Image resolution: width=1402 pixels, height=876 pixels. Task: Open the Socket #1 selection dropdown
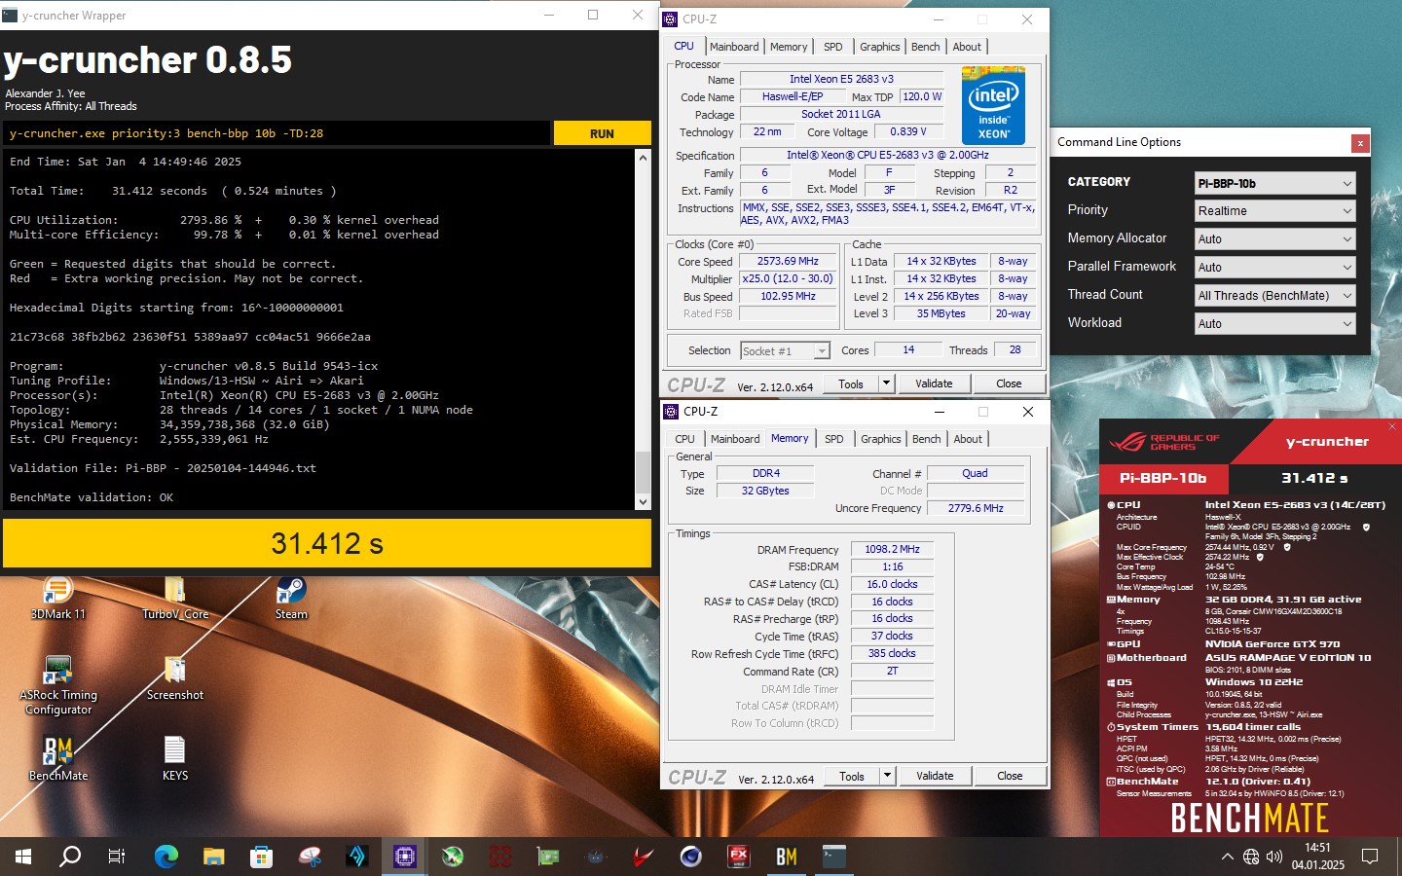785,350
